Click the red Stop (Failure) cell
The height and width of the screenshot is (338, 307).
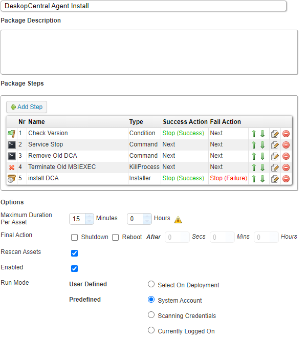click(x=228, y=178)
